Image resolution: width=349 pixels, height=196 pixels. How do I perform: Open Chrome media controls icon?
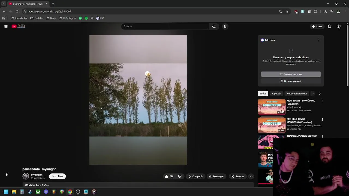(x=332, y=11)
